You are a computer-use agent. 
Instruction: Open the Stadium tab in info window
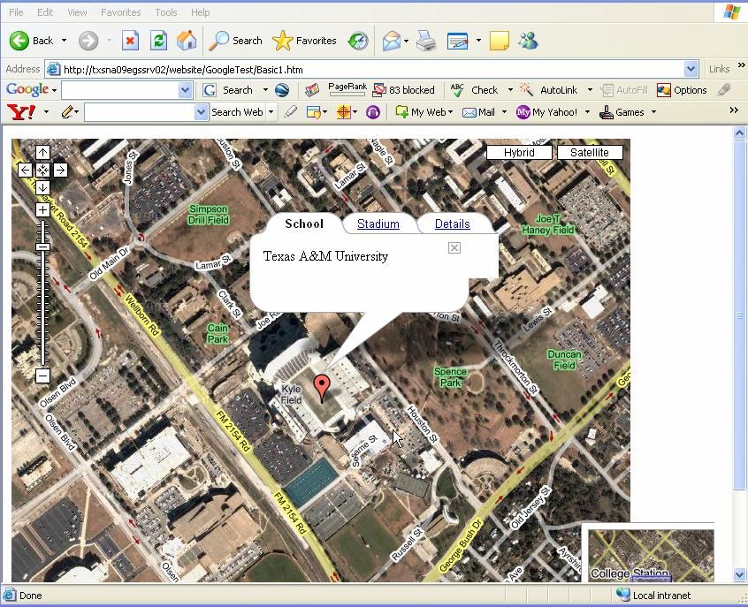tap(378, 224)
